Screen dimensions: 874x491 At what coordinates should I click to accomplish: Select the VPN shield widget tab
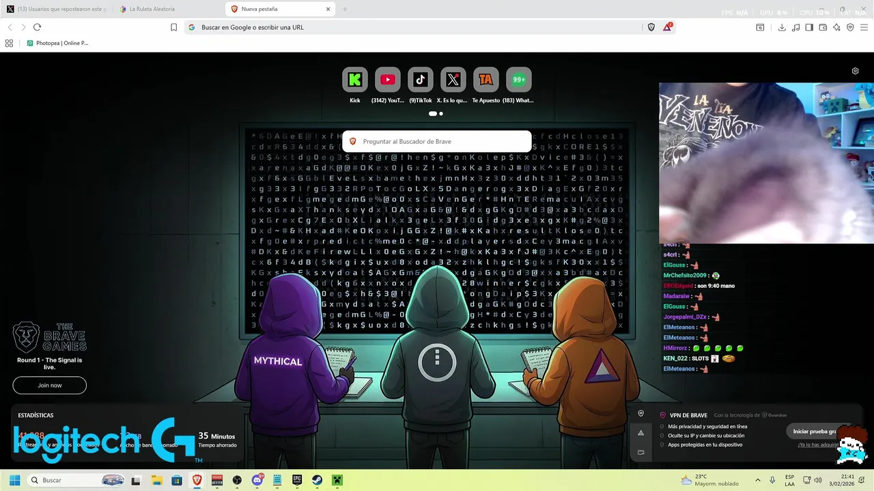pyautogui.click(x=640, y=413)
